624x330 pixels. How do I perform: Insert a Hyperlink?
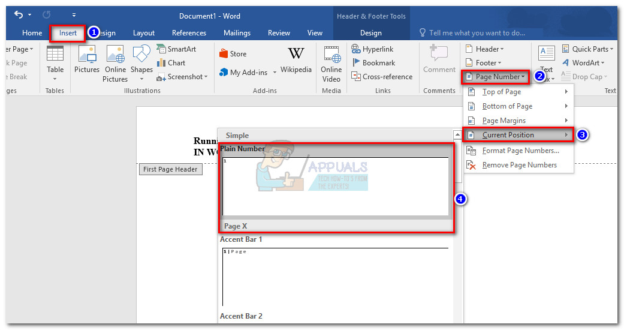point(372,49)
